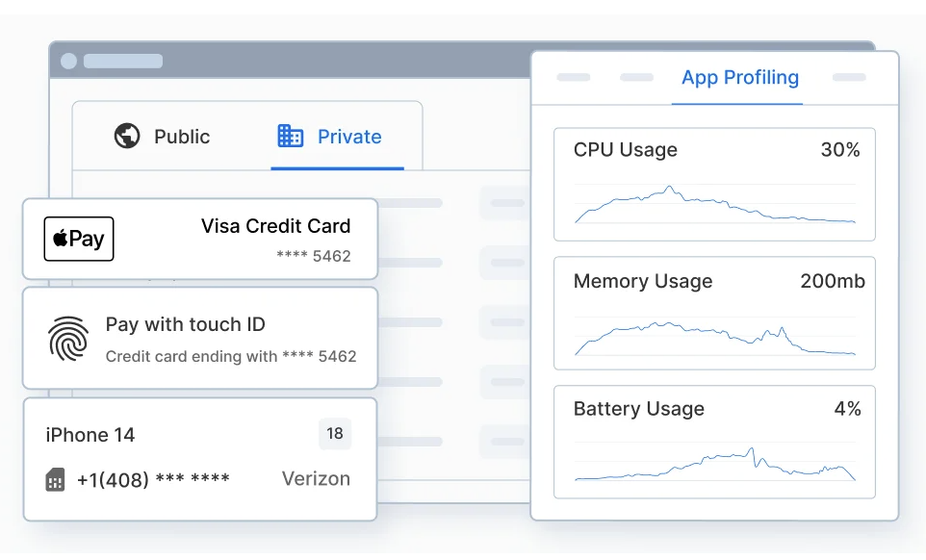
Task: Select the globe icon on the Public tab
Action: tap(128, 137)
